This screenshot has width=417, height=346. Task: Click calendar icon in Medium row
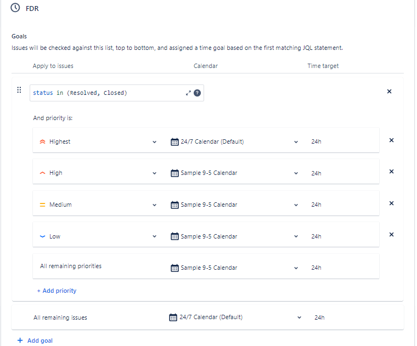click(174, 205)
